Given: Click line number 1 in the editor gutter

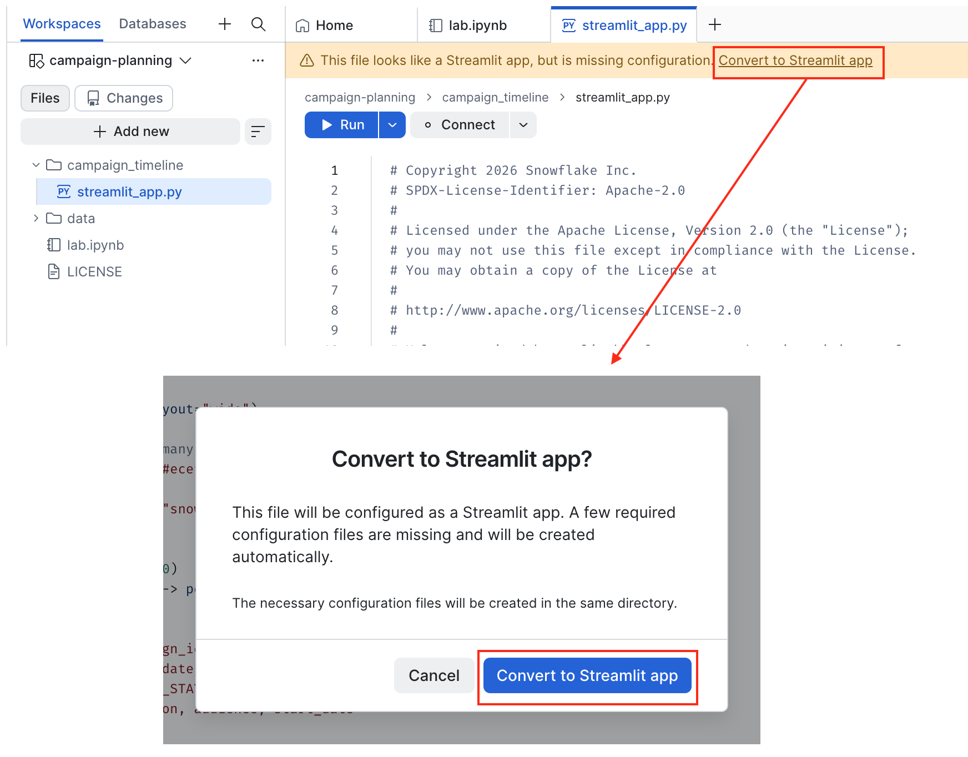Looking at the screenshot, I should point(335,170).
